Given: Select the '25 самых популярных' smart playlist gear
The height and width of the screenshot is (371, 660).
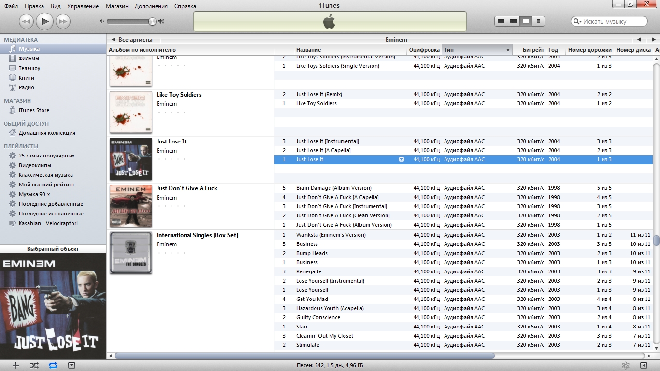Looking at the screenshot, I should (13, 156).
